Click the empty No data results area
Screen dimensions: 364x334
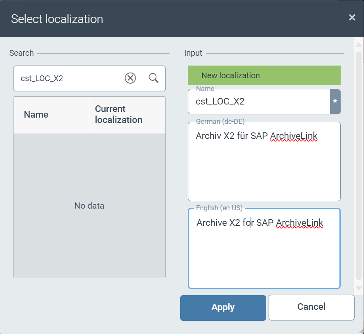[x=89, y=206]
